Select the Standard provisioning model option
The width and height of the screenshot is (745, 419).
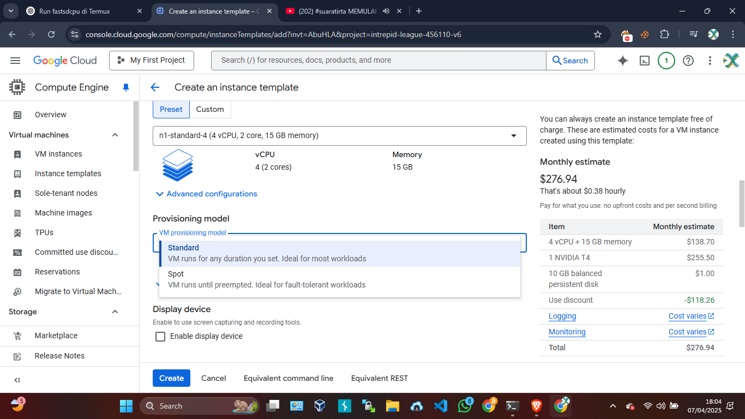pyautogui.click(x=340, y=254)
